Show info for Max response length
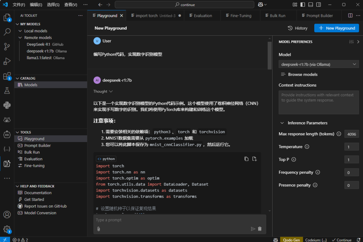 click(339, 134)
